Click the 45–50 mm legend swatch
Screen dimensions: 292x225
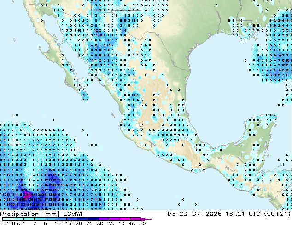(x=135, y=219)
